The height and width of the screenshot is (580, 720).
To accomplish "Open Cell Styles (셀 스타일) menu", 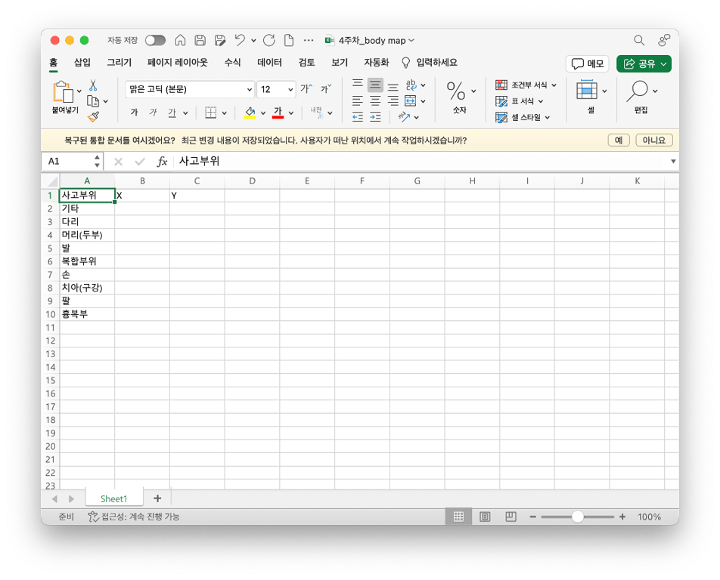I will pos(523,117).
